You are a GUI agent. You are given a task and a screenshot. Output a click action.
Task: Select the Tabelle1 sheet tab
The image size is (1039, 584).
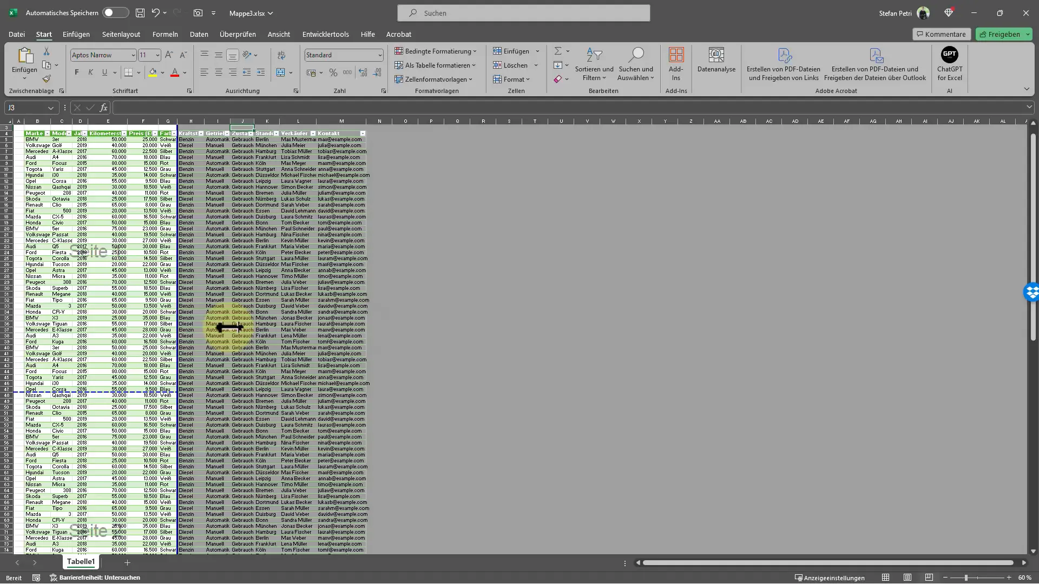coord(81,562)
